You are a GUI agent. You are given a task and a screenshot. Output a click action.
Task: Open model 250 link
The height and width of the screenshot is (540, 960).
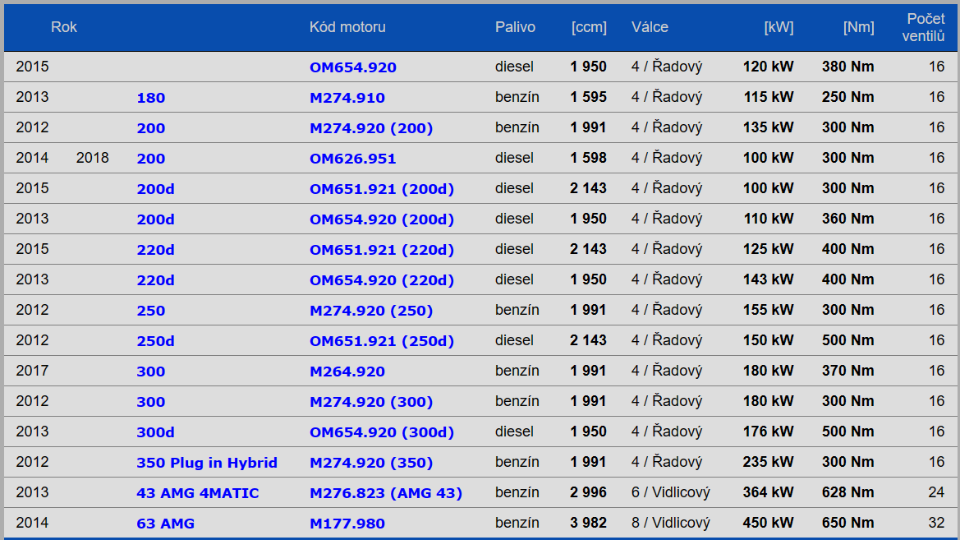(x=150, y=311)
